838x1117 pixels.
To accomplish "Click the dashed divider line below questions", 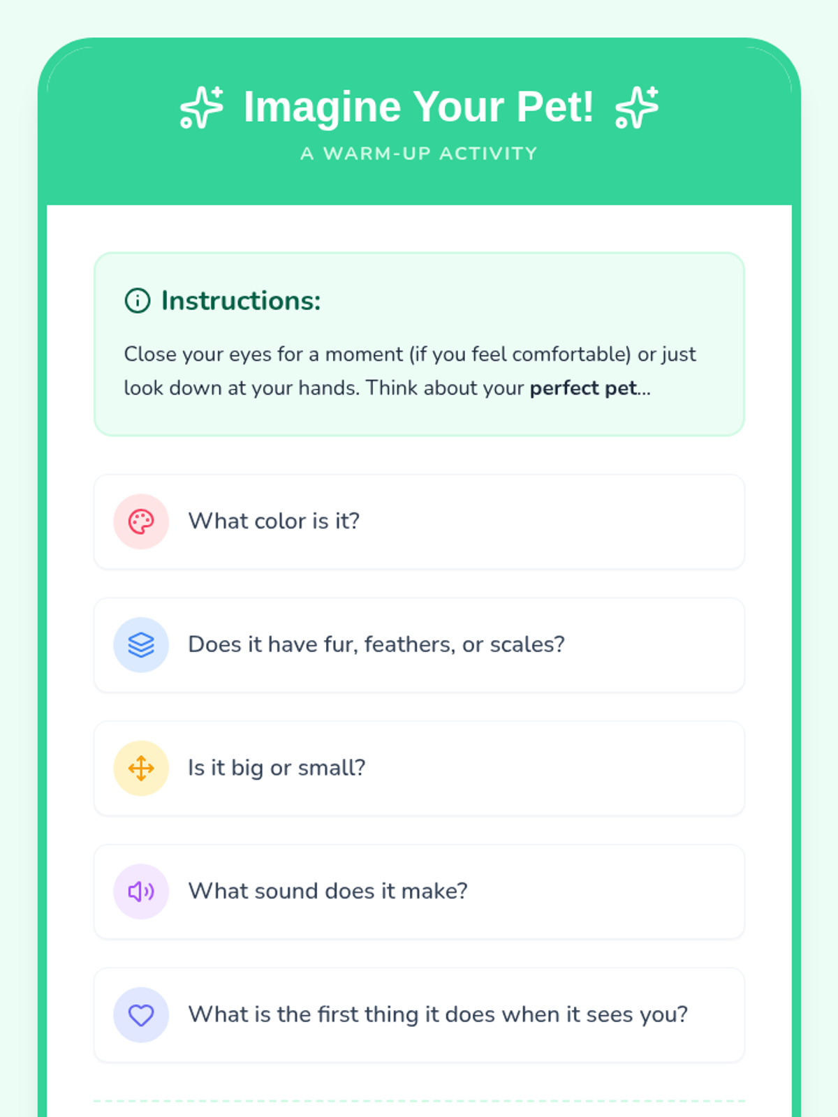I will (x=419, y=1101).
